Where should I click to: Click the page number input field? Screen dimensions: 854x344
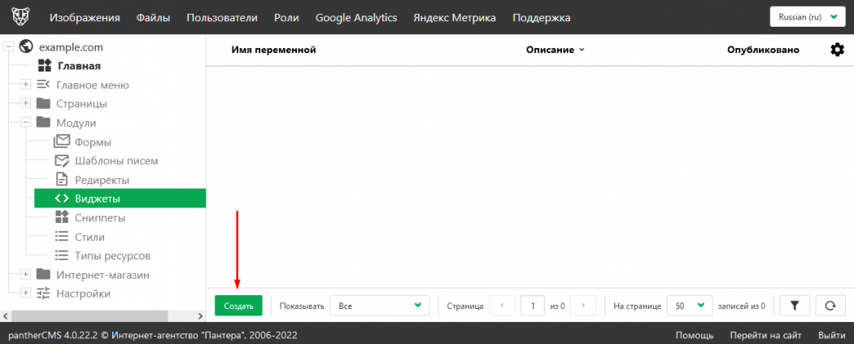(533, 306)
